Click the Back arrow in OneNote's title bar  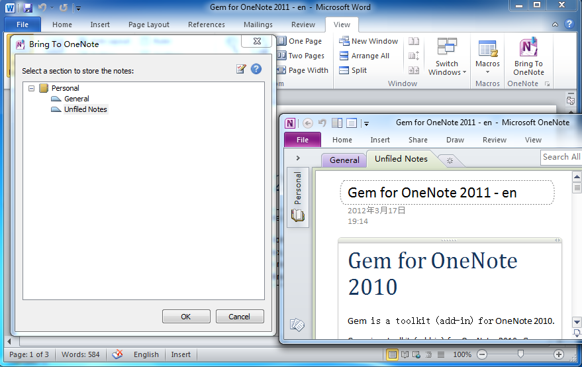pyautogui.click(x=308, y=123)
